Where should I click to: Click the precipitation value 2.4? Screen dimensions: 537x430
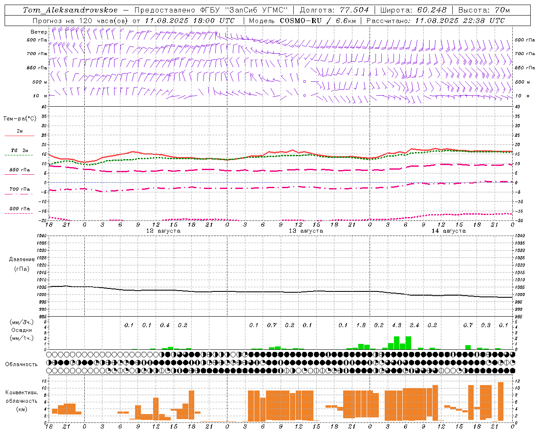tap(414, 325)
